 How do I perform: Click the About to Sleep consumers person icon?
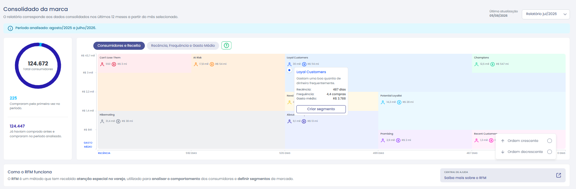[289, 121]
